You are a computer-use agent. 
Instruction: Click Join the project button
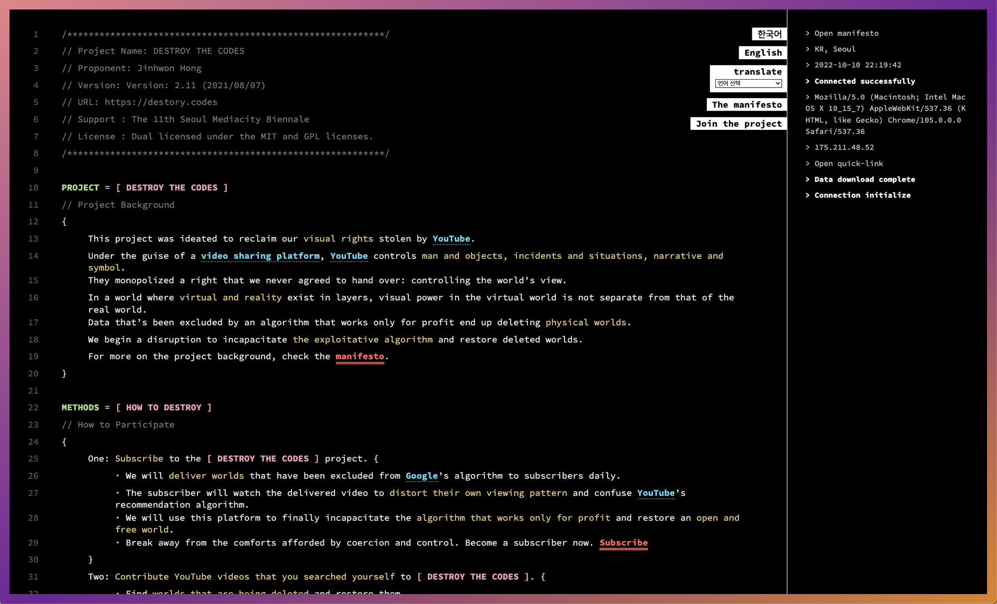[x=738, y=123]
